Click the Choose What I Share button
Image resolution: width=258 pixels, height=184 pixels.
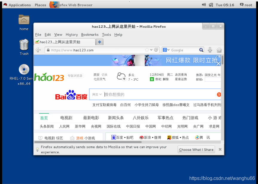pos(196,150)
